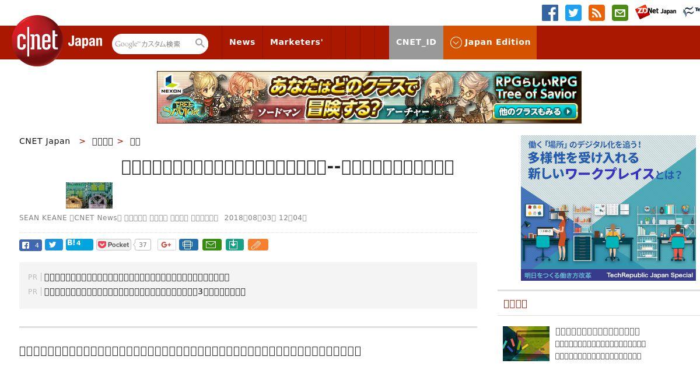Click the CNET Japan breadcrumb link
Screen dimensions: 700x367
pyautogui.click(x=45, y=141)
